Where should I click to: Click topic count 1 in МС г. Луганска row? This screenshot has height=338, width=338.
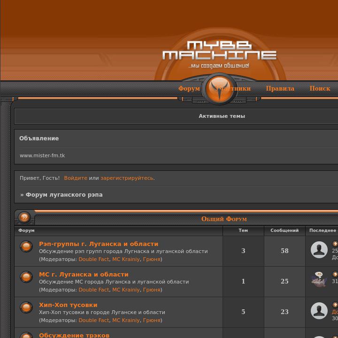coord(243,281)
